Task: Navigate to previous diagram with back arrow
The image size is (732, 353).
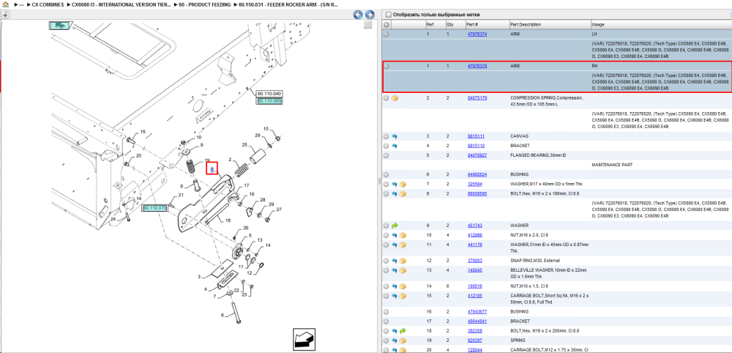Action: pos(358,15)
